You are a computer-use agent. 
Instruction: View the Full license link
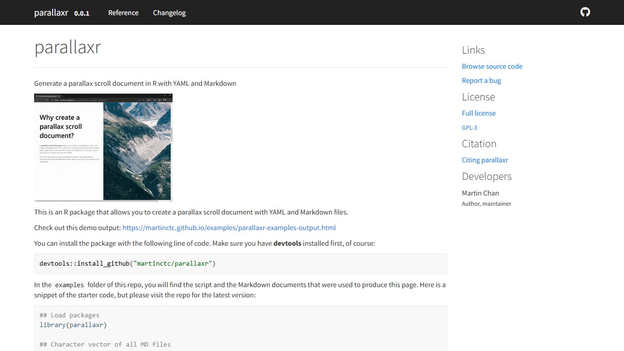[x=479, y=113]
